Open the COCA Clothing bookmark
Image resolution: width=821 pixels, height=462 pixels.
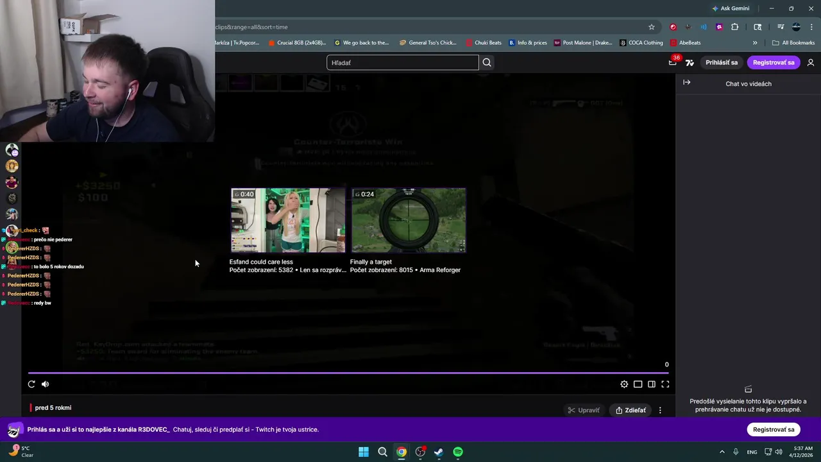(x=641, y=43)
